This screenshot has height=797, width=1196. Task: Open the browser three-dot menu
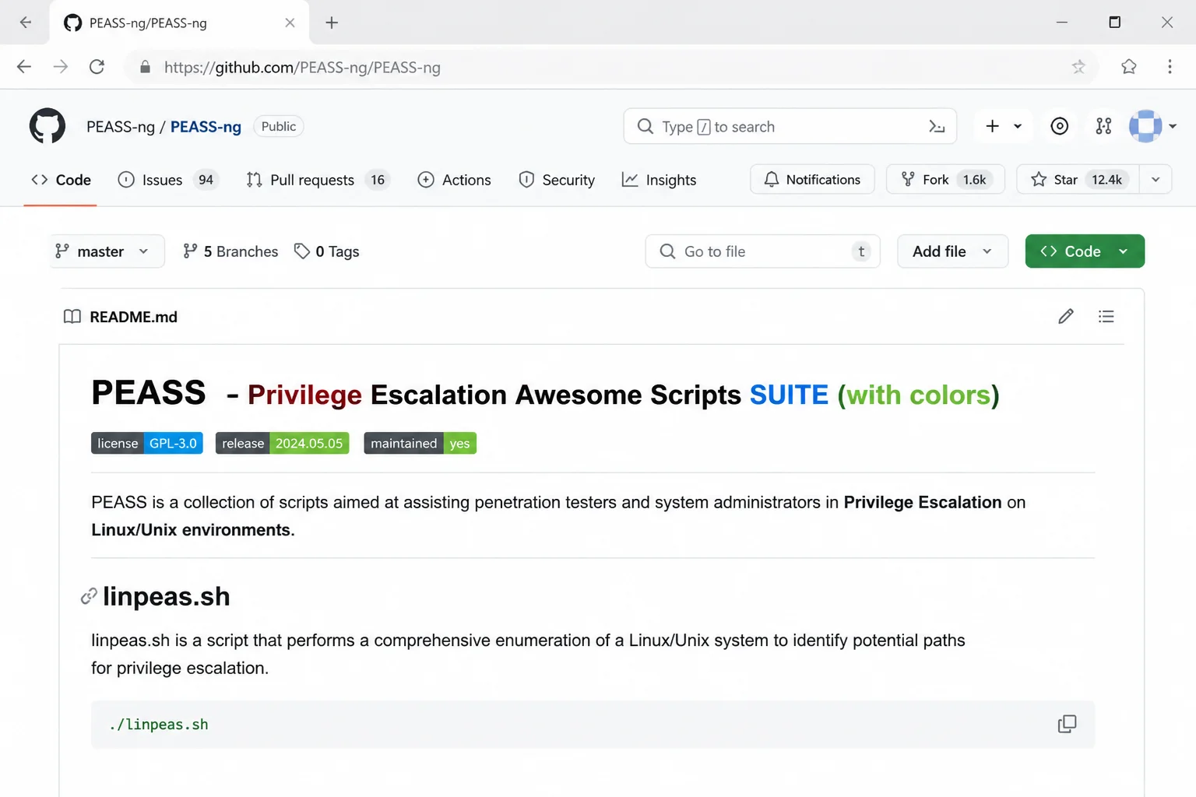pyautogui.click(x=1170, y=67)
